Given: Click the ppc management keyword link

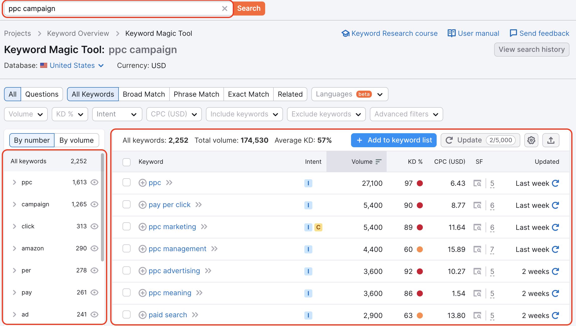Looking at the screenshot, I should [177, 249].
